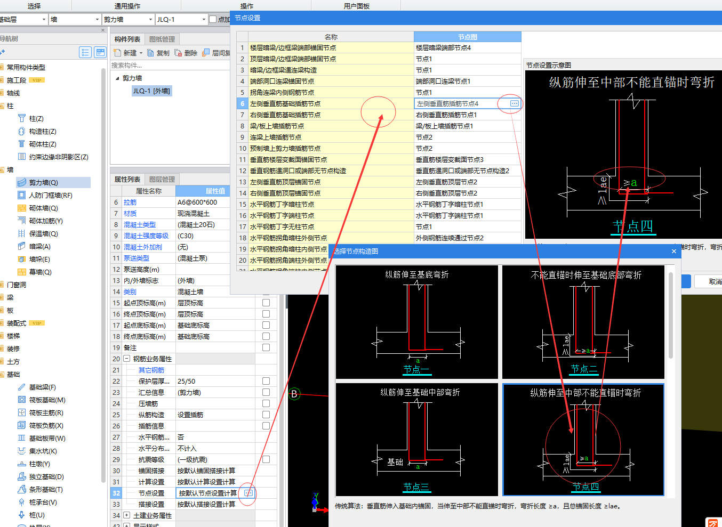Open the 通用操作 ribbon group
This screenshot has height=527, width=722.
coord(127,6)
